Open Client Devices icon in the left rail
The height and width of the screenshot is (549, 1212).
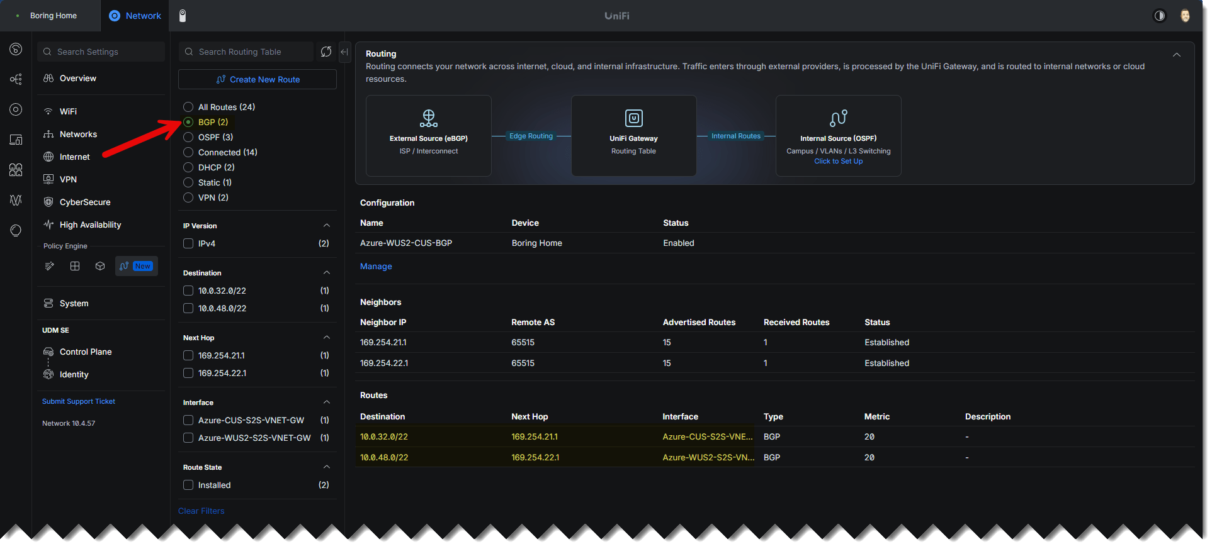16,140
